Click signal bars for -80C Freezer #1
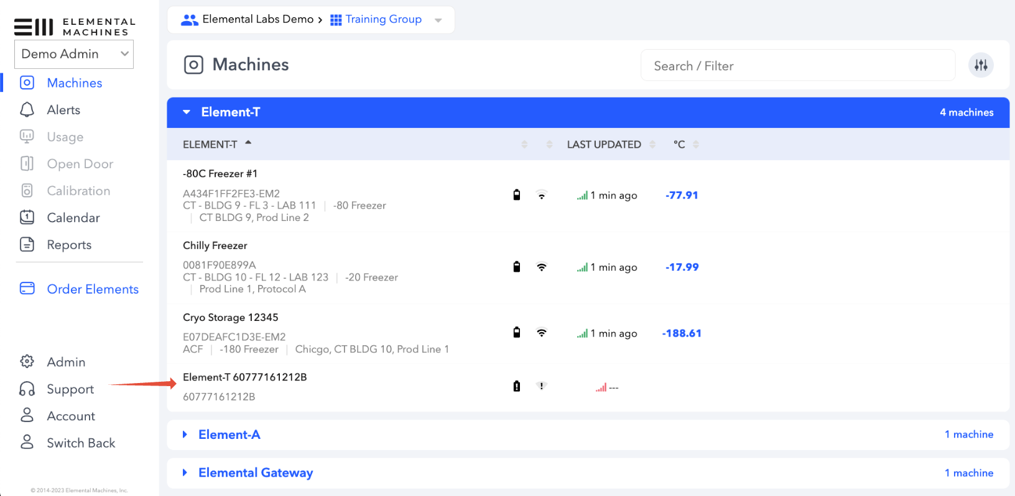The width and height of the screenshot is (1015, 496). pyautogui.click(x=582, y=196)
